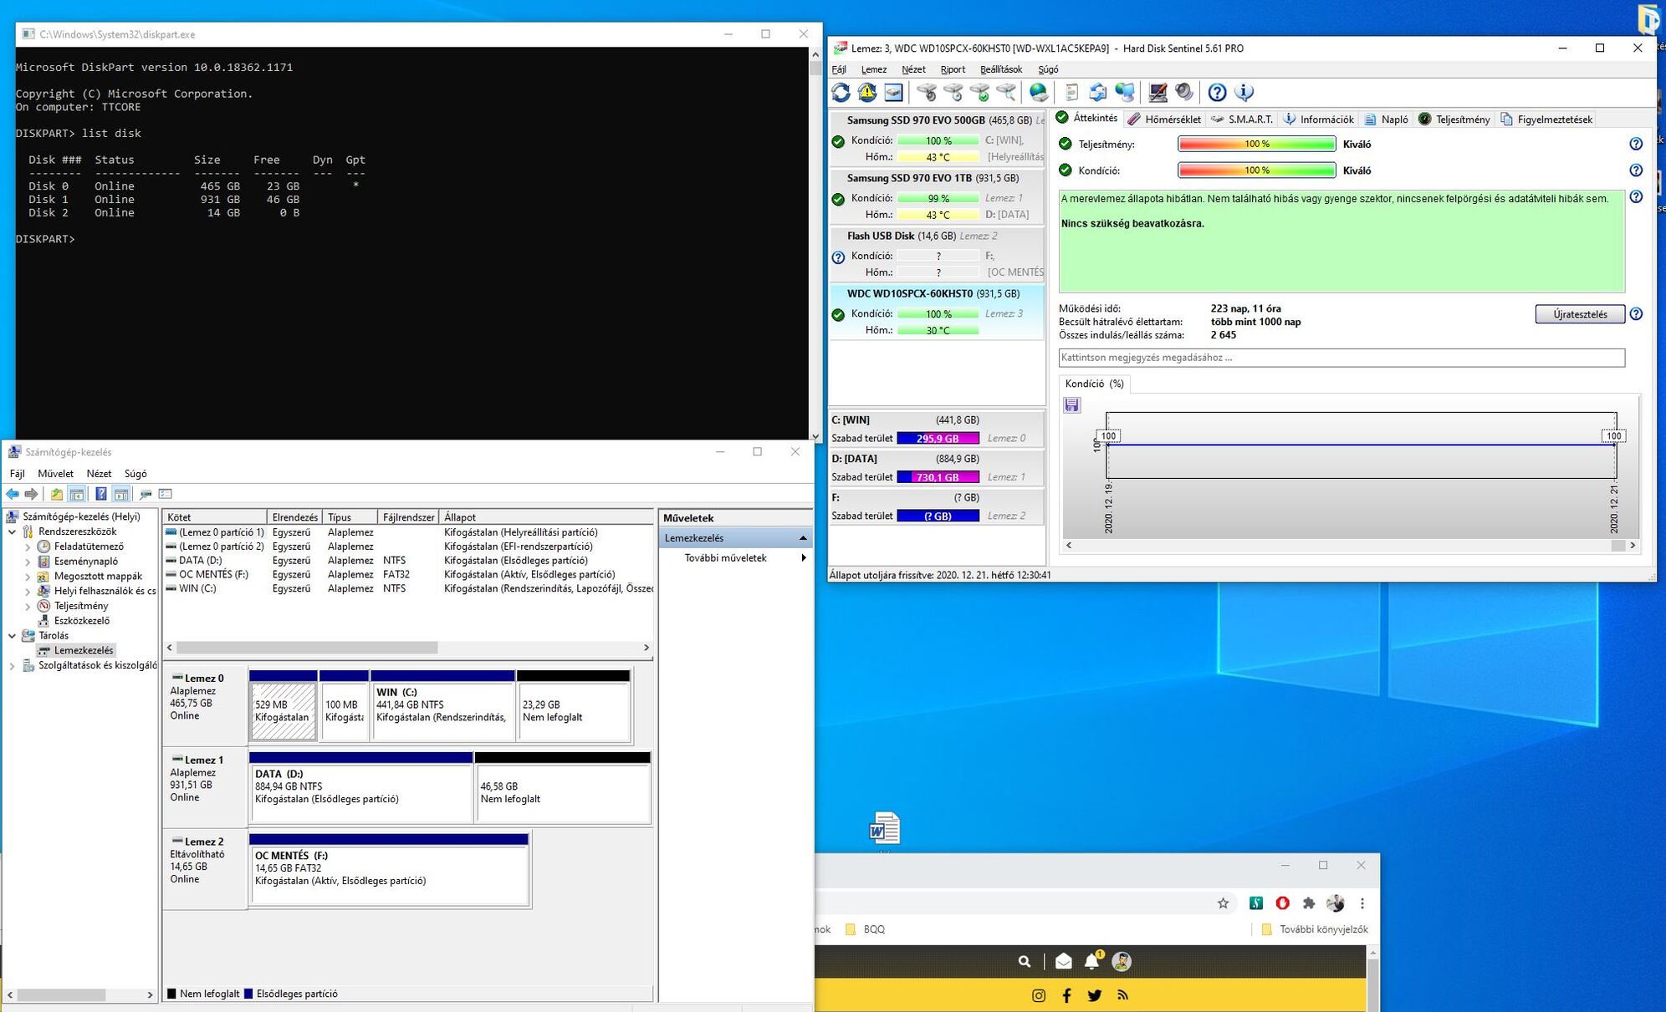This screenshot has width=1666, height=1012.
Task: Collapse the Rendszereszközök tree node
Action: tap(13, 531)
